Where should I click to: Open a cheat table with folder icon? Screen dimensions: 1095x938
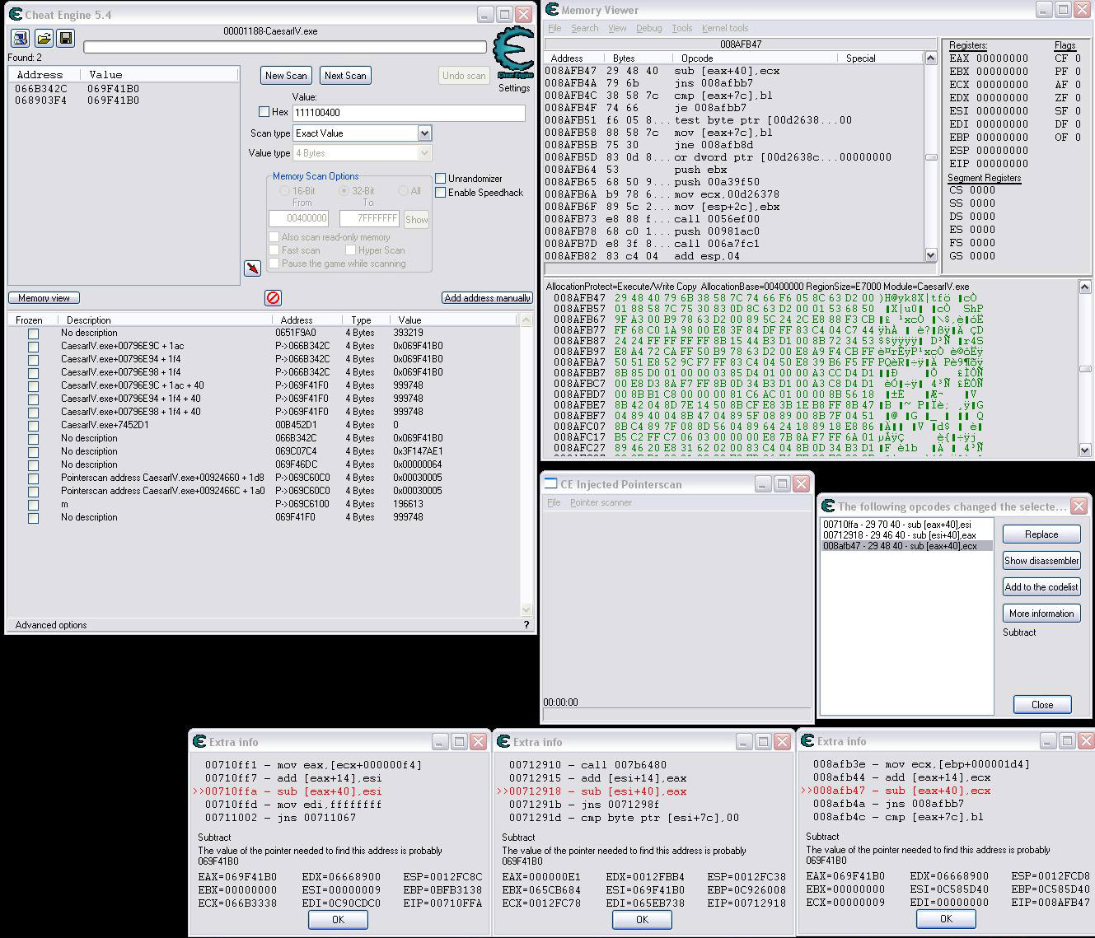point(43,38)
